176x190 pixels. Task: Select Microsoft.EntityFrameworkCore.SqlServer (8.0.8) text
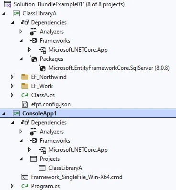click(109, 68)
